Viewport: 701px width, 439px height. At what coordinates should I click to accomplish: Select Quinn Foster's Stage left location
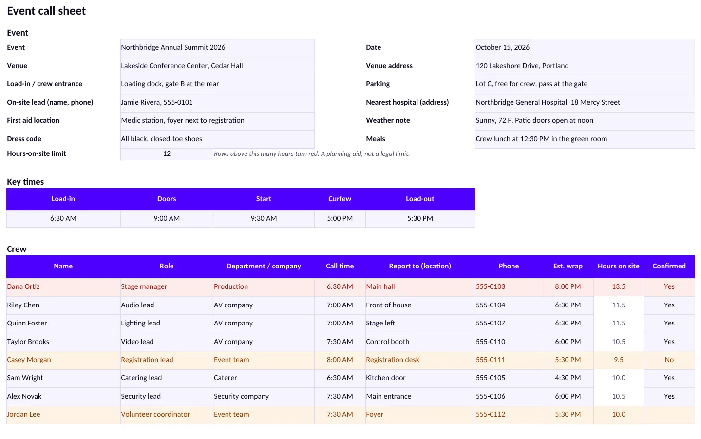[420, 324]
